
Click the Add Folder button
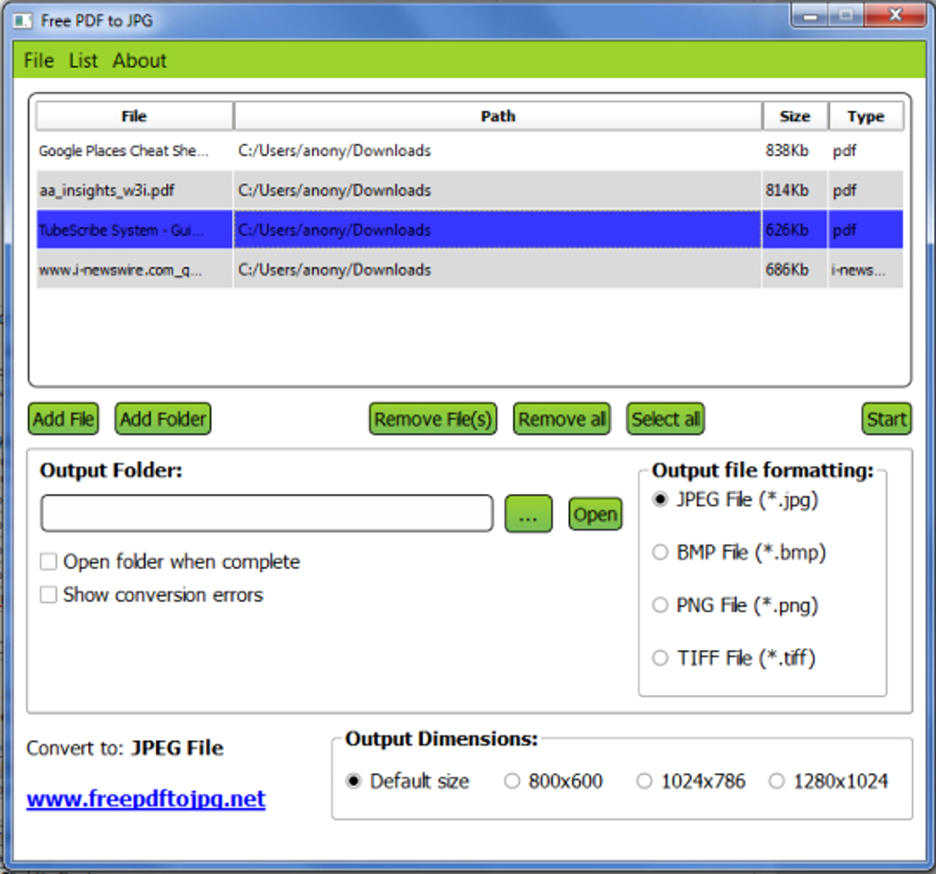[162, 419]
